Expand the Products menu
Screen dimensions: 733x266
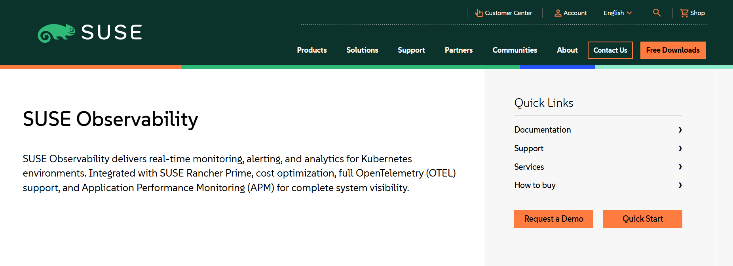tap(312, 50)
